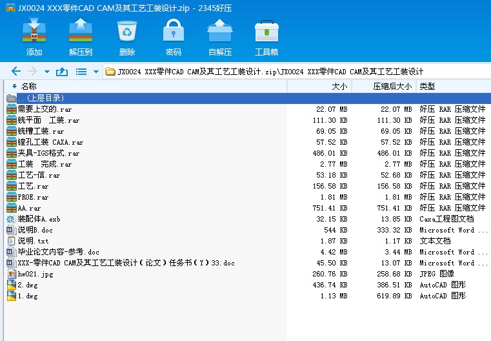
Task: Click the Word icon of 说明B.doc
Action: tap(11, 230)
